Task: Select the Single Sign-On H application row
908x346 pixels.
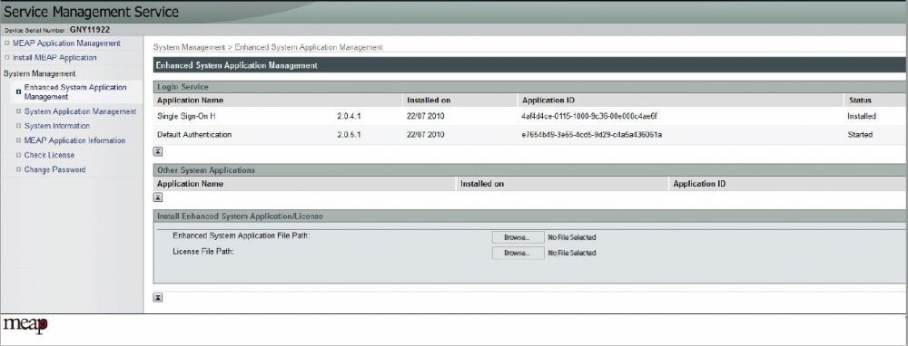Action: point(529,116)
